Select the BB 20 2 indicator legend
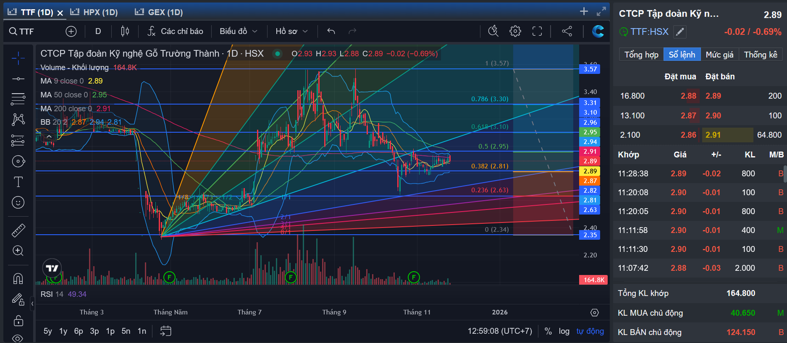 [81, 122]
